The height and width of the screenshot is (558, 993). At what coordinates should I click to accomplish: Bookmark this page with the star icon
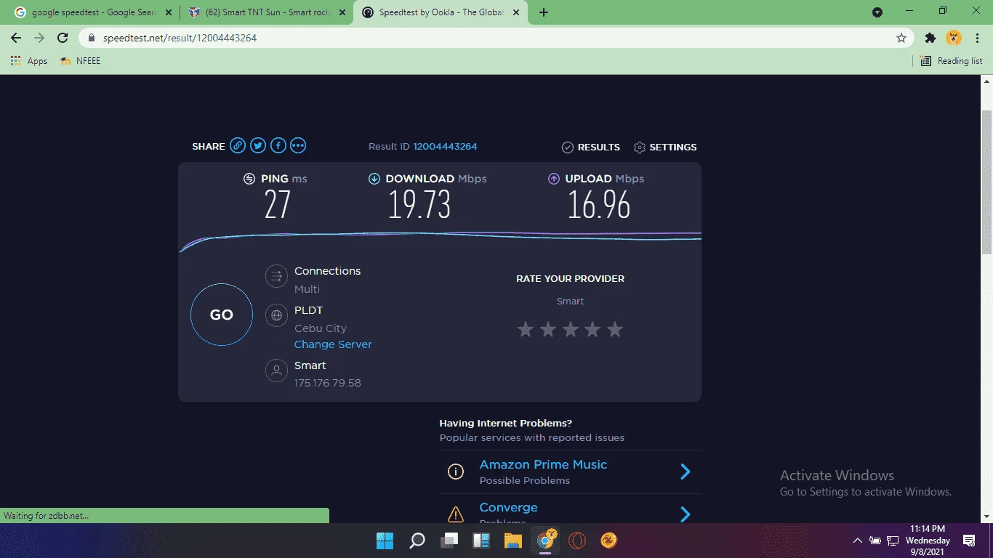901,38
